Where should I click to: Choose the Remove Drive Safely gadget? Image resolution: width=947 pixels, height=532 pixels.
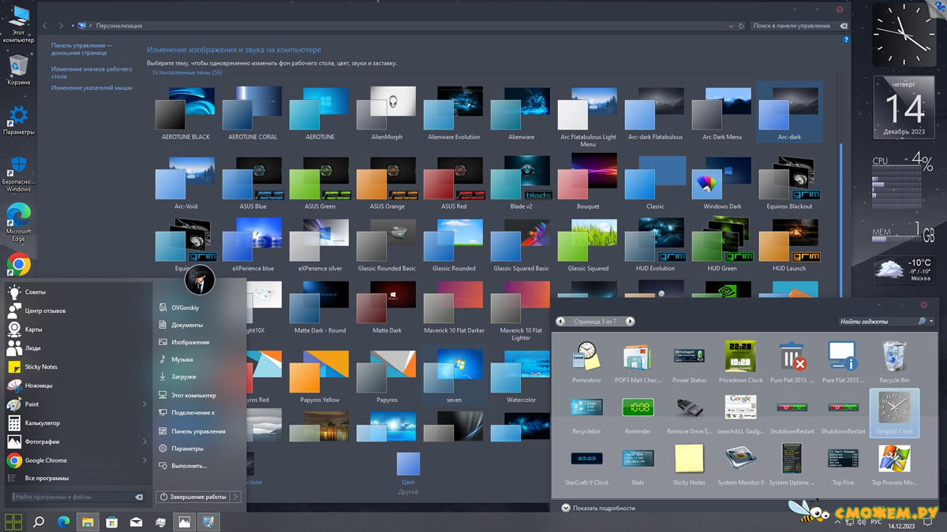(x=689, y=414)
